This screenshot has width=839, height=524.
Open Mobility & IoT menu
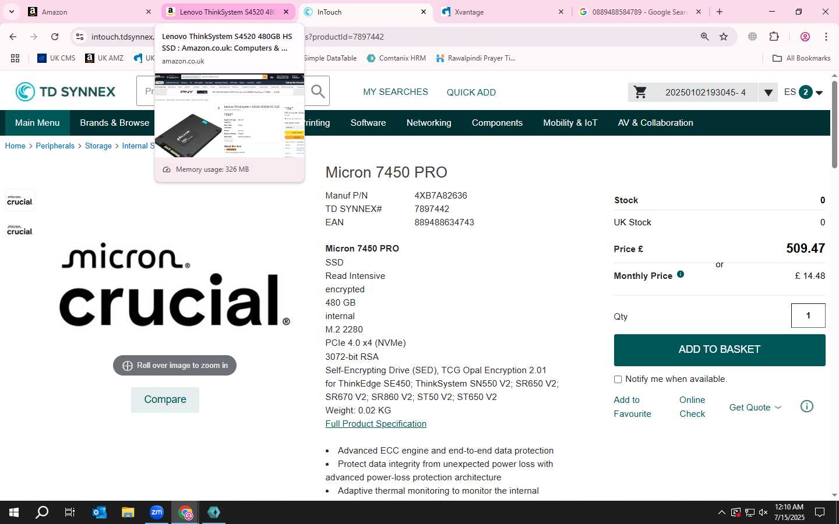click(570, 123)
